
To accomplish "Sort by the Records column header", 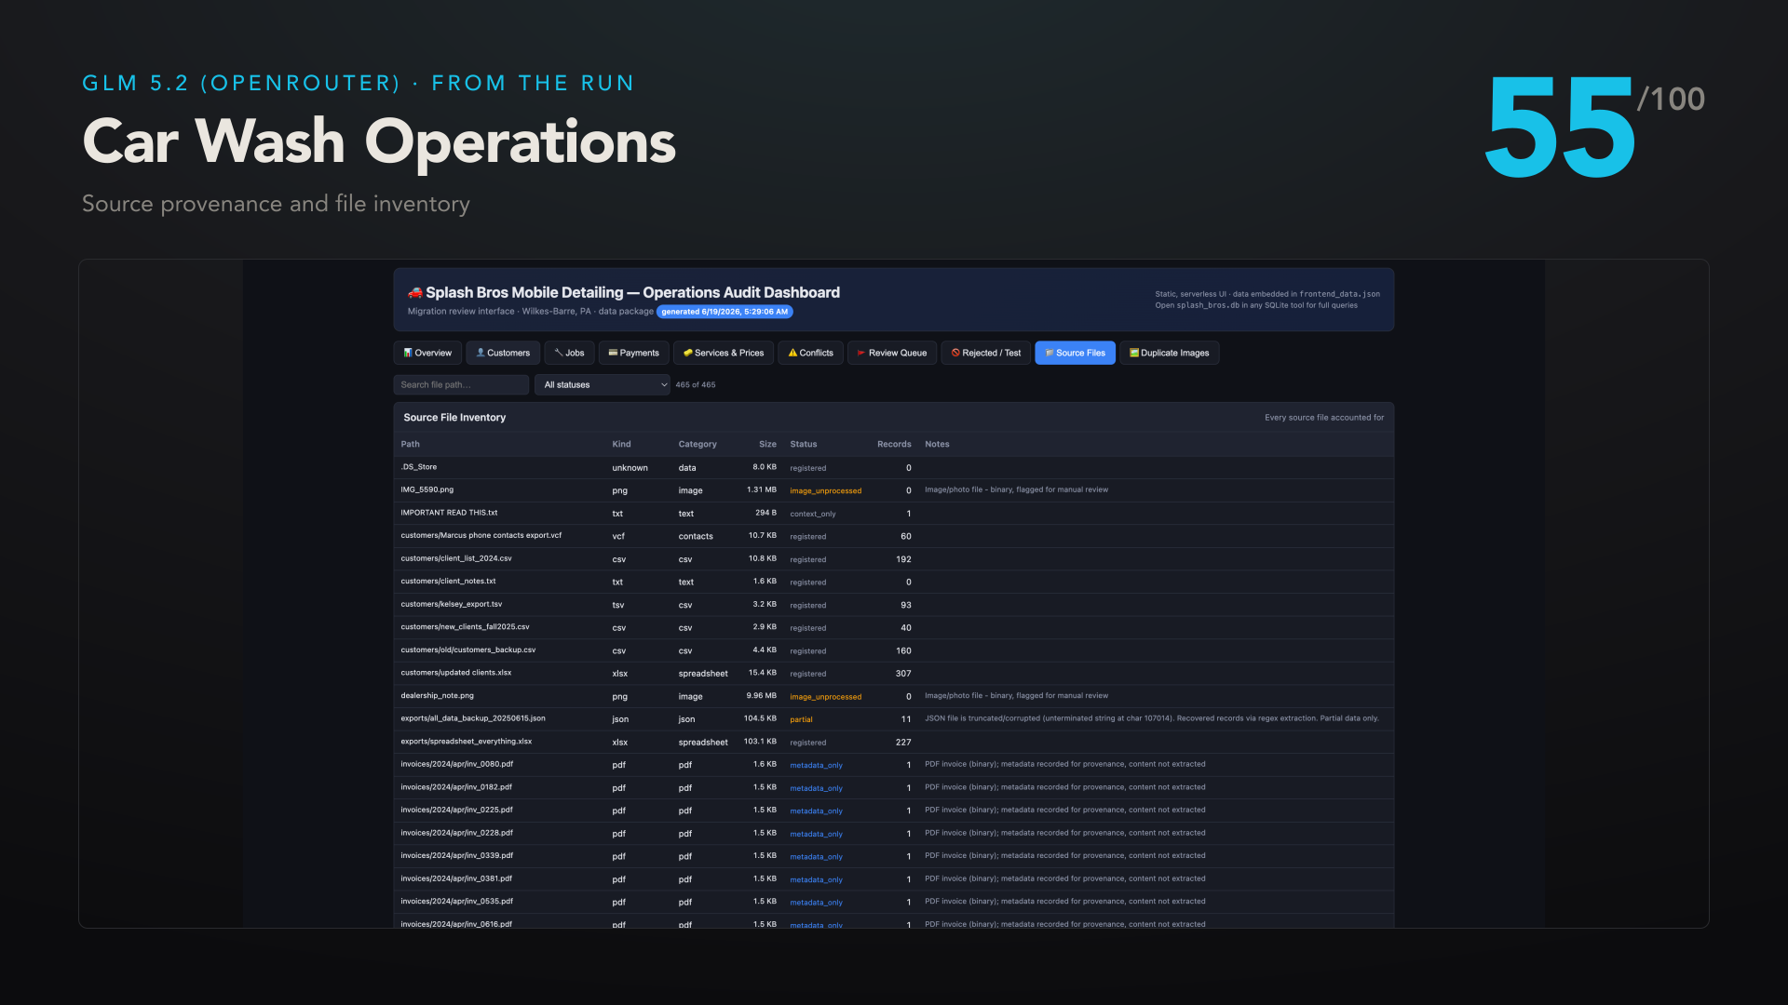I will coord(894,444).
